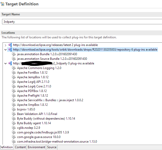
Task: Click plug-in icon of Apache Log4j API
Action: 14,82
